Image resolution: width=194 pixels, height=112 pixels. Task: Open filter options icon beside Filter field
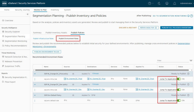coord(191,61)
